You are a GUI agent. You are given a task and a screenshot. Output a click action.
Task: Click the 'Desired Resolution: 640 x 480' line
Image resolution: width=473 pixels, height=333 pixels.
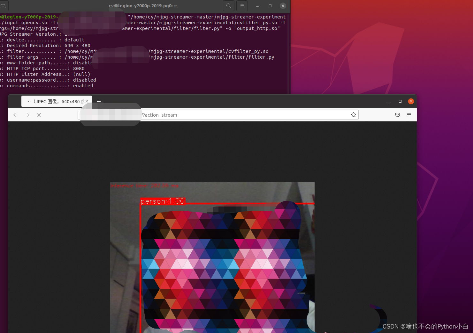click(45, 46)
